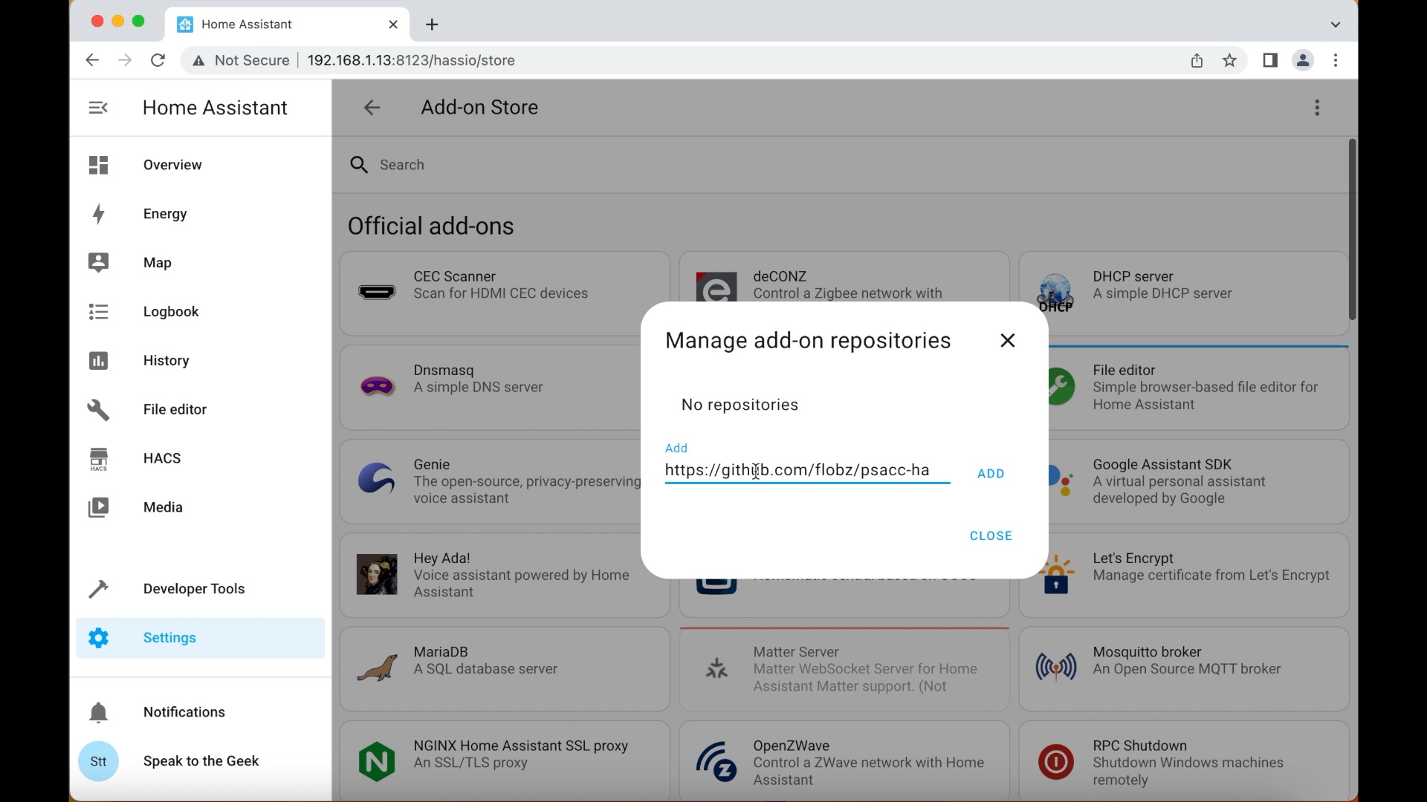
Task: Open HACS from the sidebar
Action: tap(162, 458)
